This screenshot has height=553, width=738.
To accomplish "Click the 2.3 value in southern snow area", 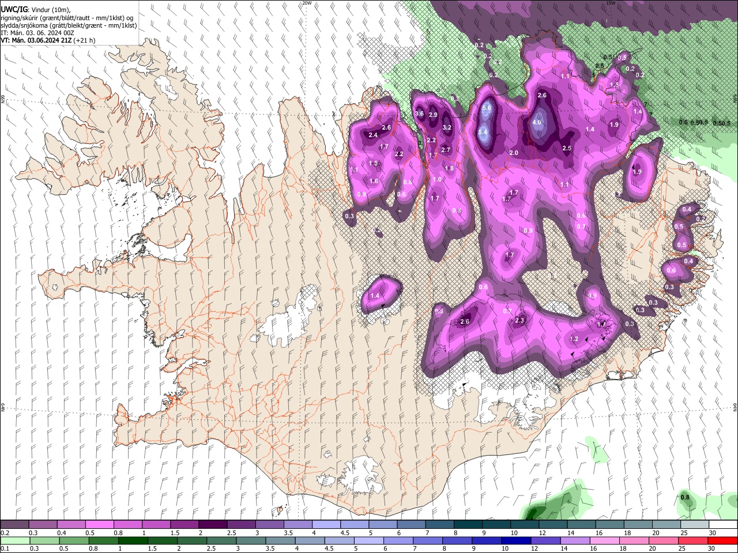I will click(519, 320).
